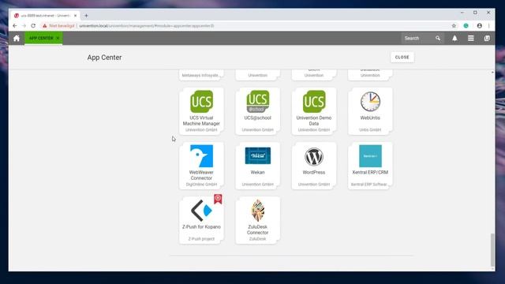
Task: Open the Univention Demo Data app
Action: (314, 111)
